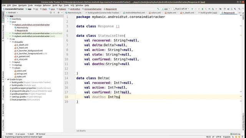This screenshot has width=246, height=138.
Task: Open the Terminal tool window button
Action: pos(41,134)
